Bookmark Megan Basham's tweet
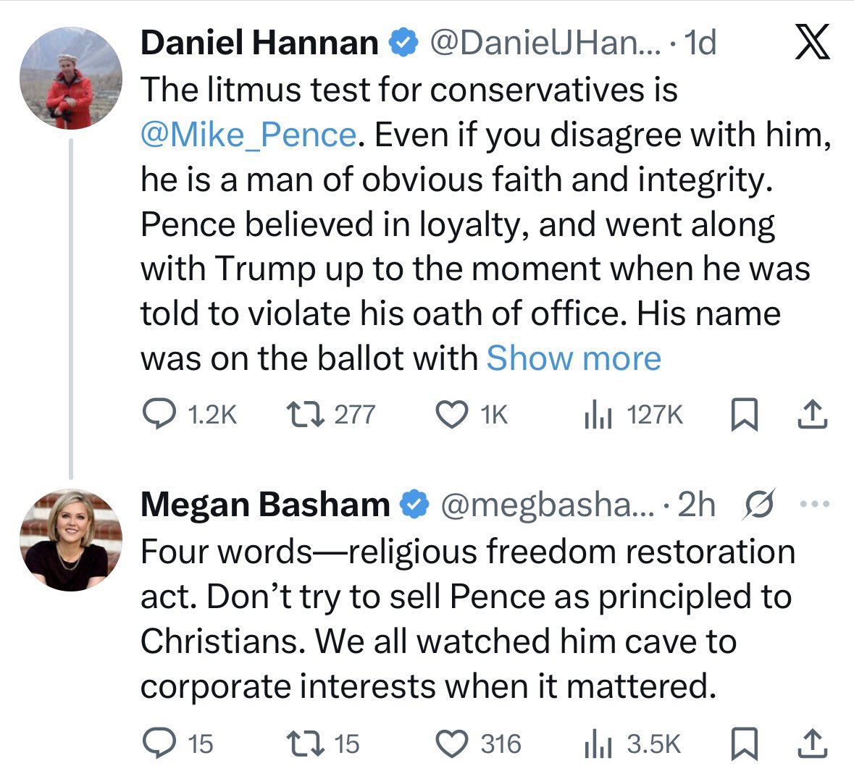This screenshot has width=854, height=771. pos(744,743)
